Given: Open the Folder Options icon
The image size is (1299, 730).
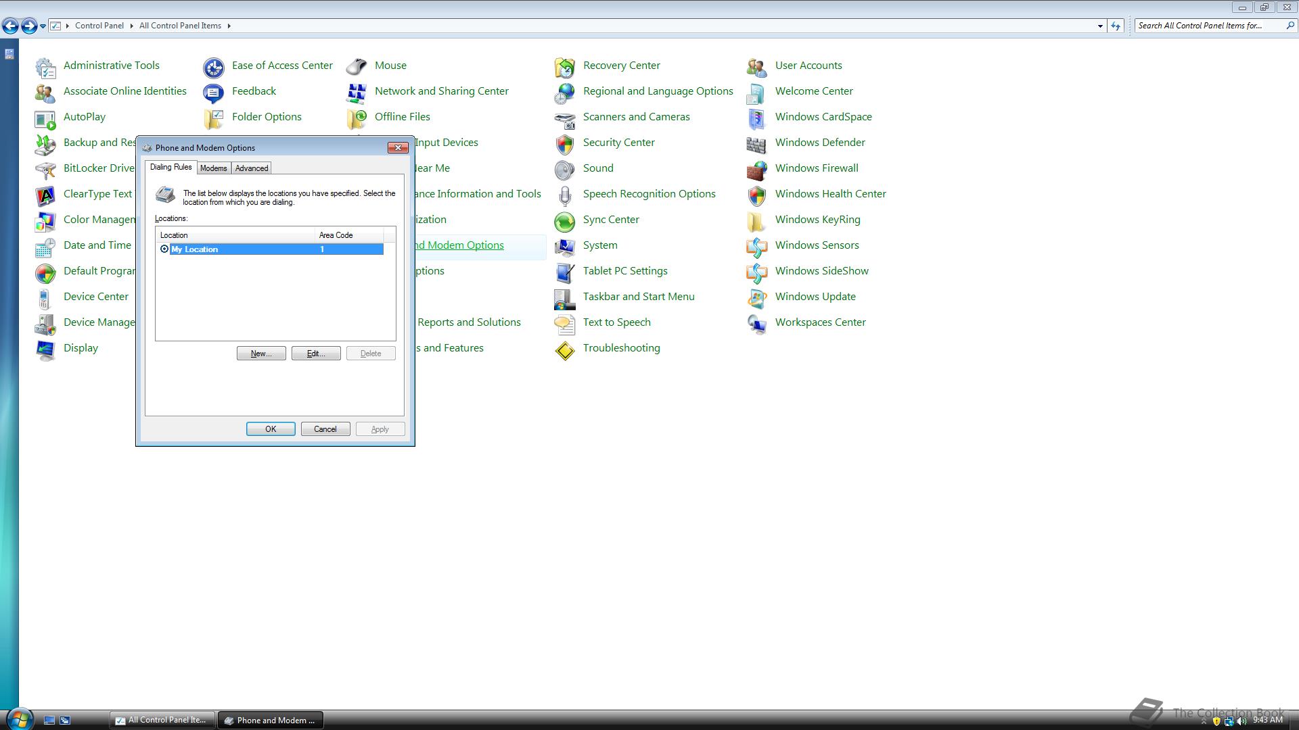Looking at the screenshot, I should (x=214, y=118).
